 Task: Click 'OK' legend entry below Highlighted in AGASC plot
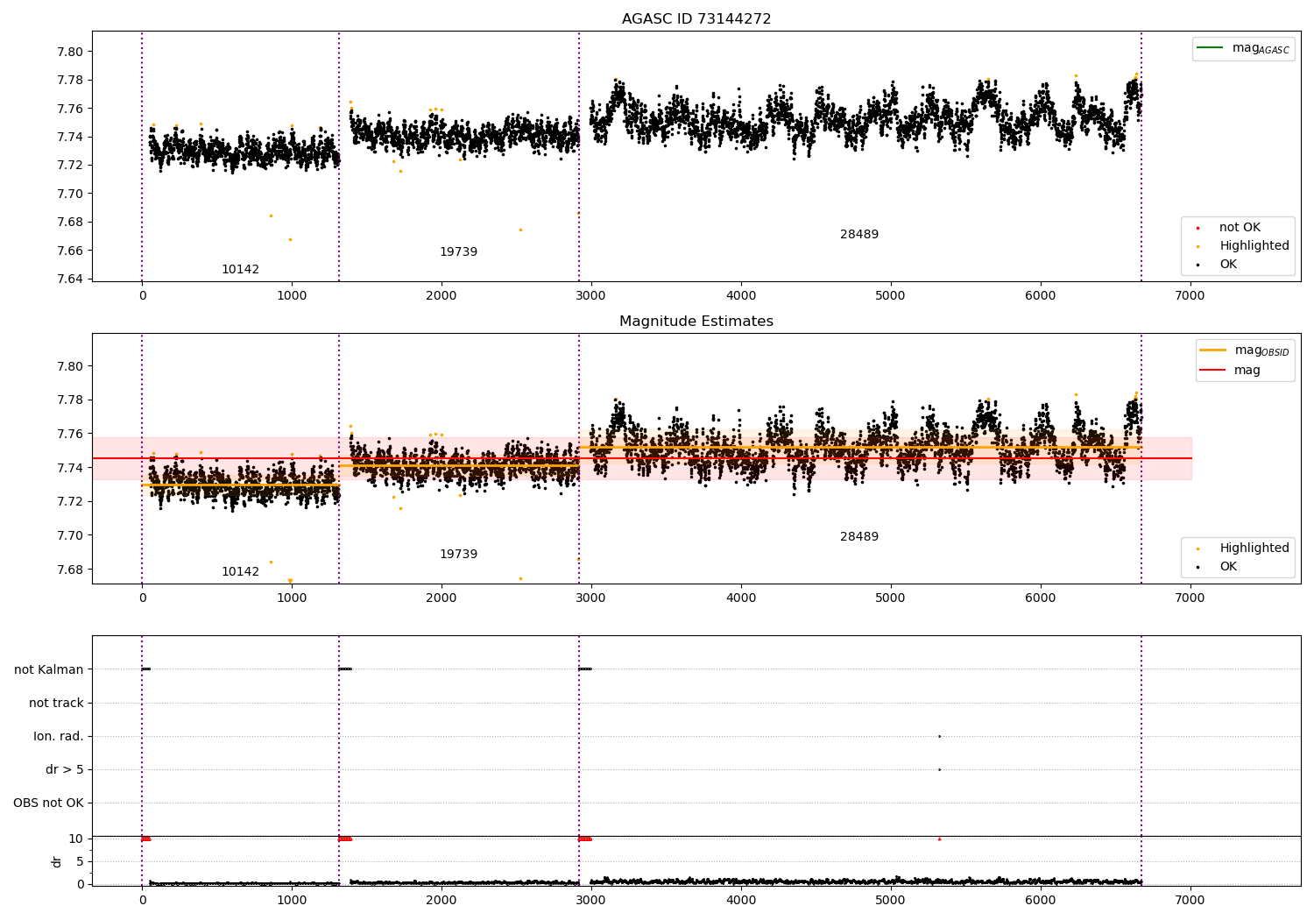1218,264
